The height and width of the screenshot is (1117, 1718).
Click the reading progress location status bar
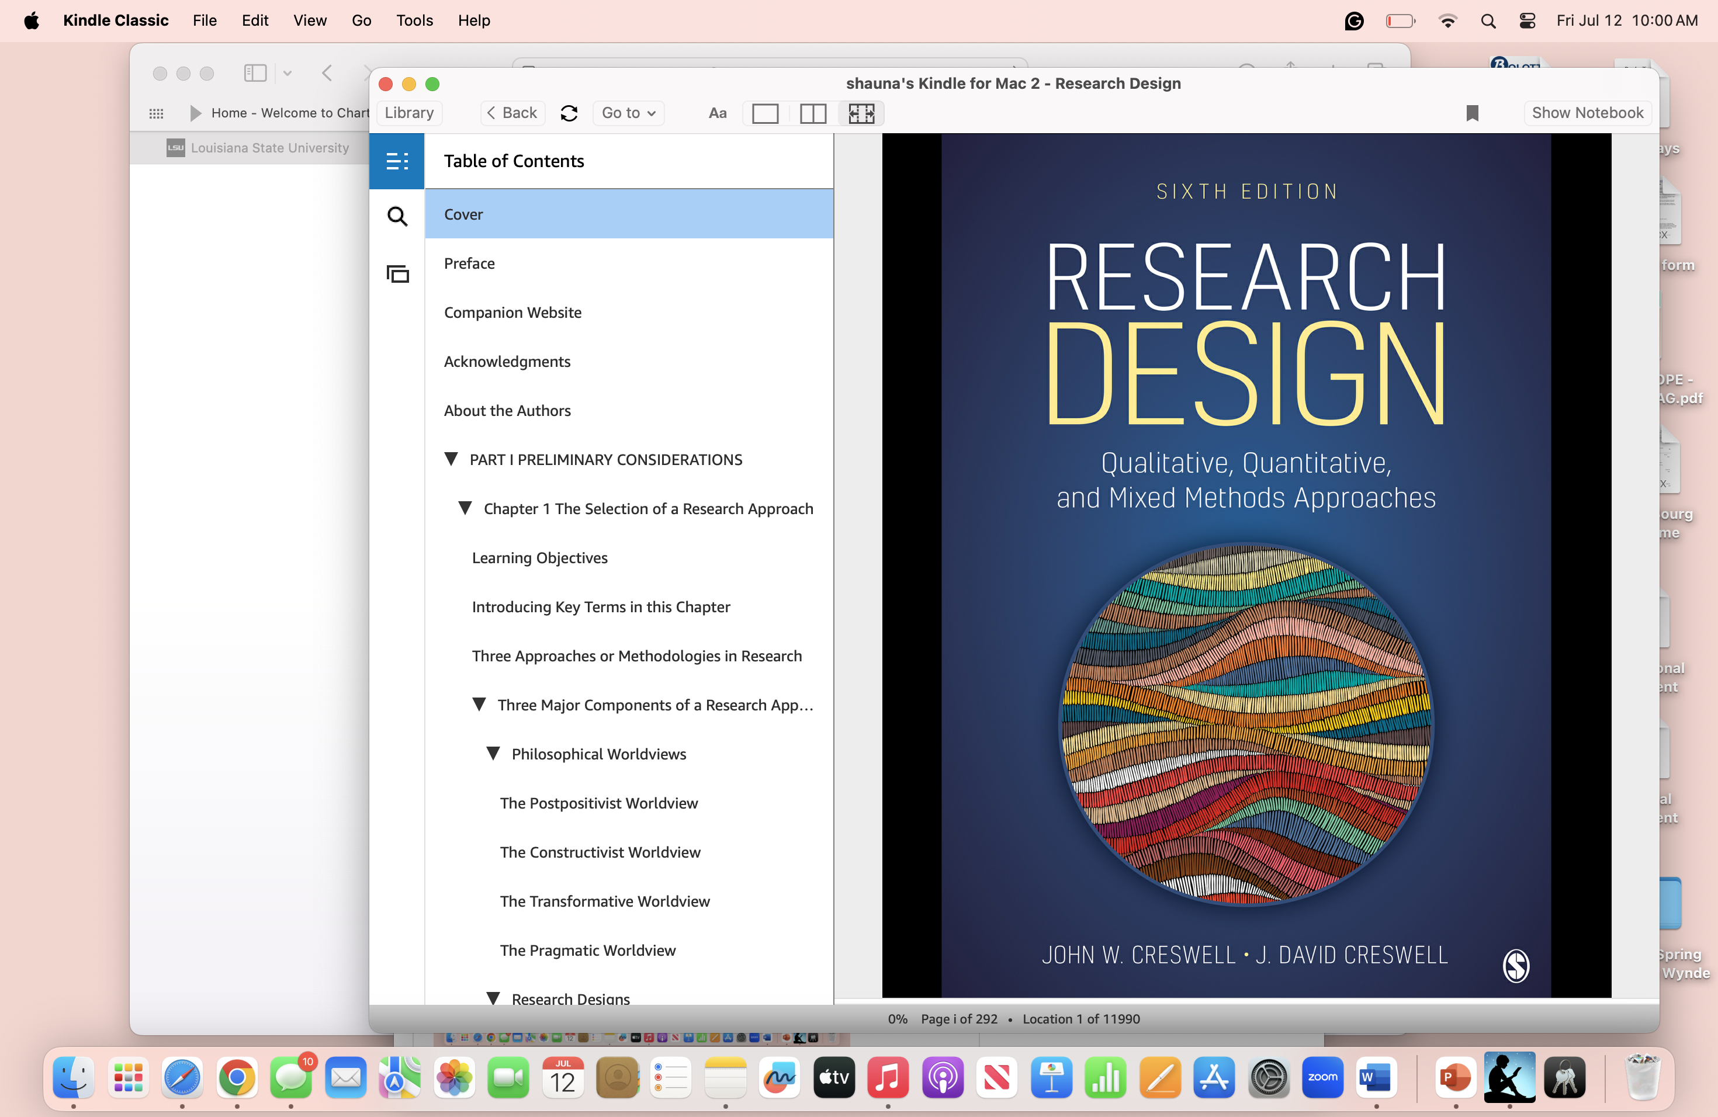(1013, 1018)
